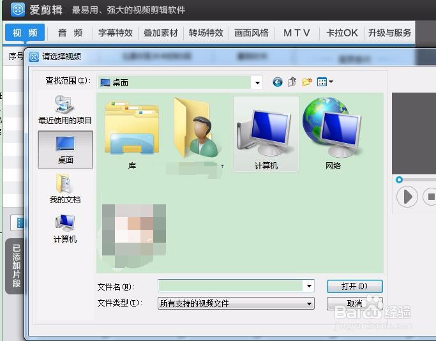Select the 计算机 item in file list

tap(266, 134)
